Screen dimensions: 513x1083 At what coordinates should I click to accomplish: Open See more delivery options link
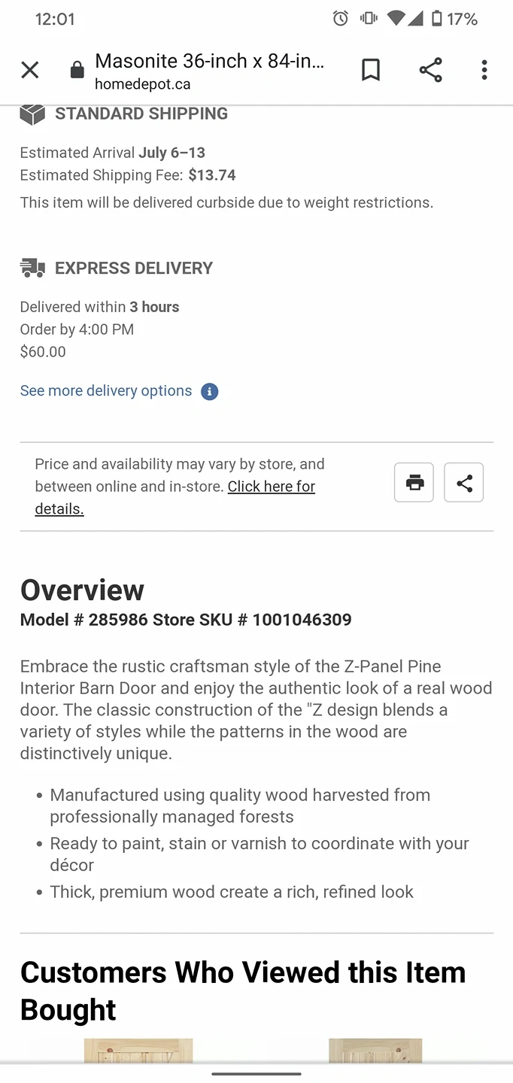[x=106, y=391]
